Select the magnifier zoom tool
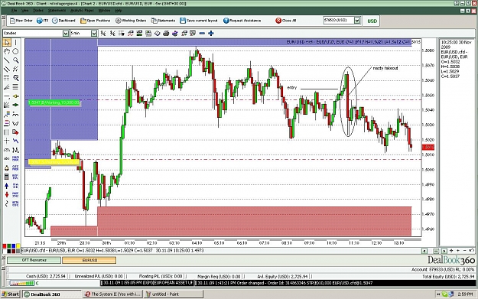 click(15, 60)
